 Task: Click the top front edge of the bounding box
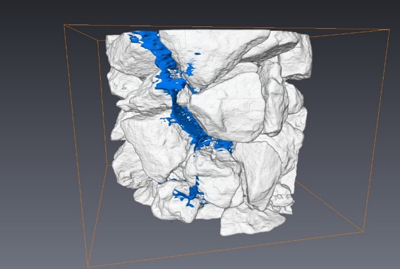click(224, 26)
